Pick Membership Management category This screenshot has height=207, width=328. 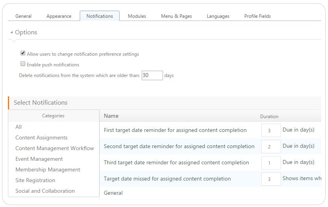pyautogui.click(x=48, y=169)
